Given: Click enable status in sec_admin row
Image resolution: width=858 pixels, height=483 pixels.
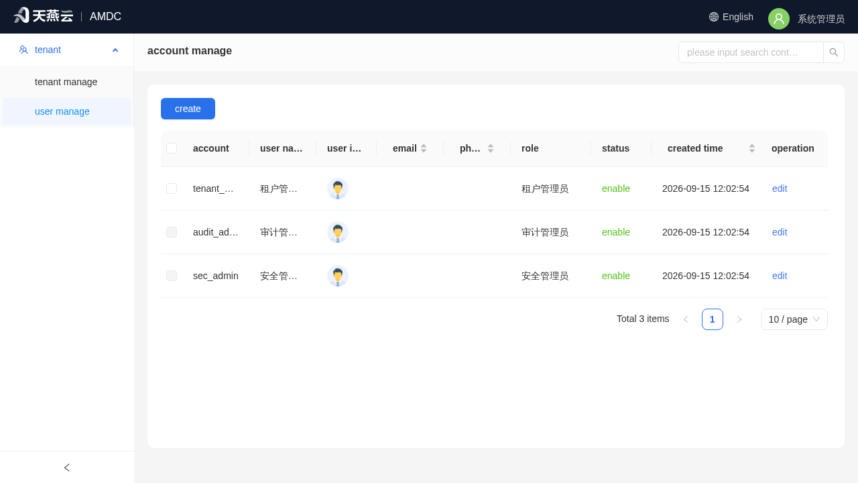Looking at the screenshot, I should [616, 276].
